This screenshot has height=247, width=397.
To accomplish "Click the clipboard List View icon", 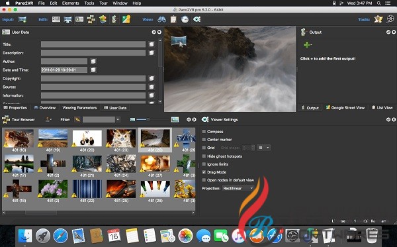I will (x=173, y=19).
